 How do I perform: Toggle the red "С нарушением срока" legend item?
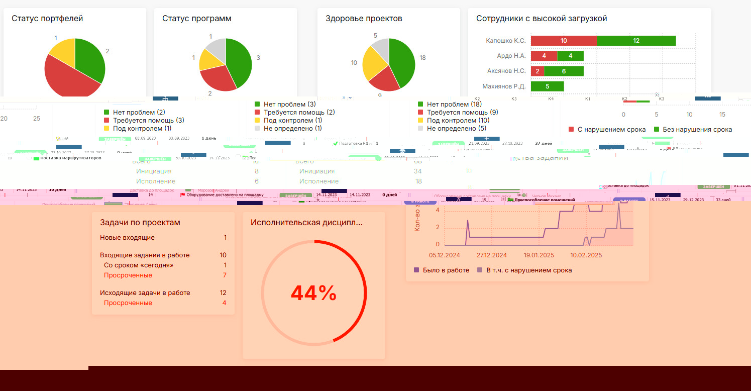click(607, 130)
